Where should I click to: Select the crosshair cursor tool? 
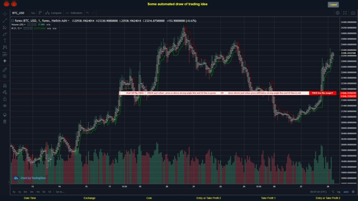[x=5, y=14]
